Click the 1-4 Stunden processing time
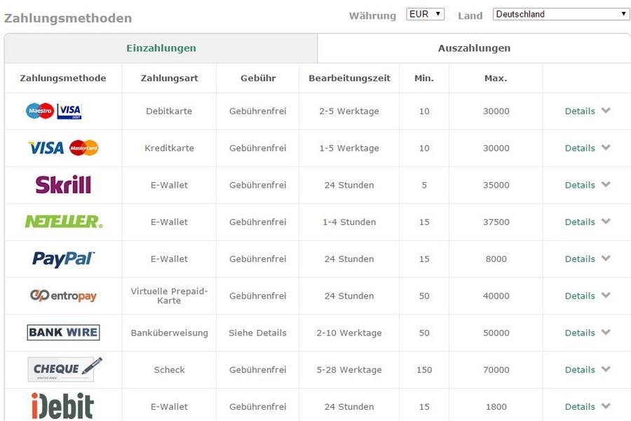631x421 pixels. (x=349, y=222)
